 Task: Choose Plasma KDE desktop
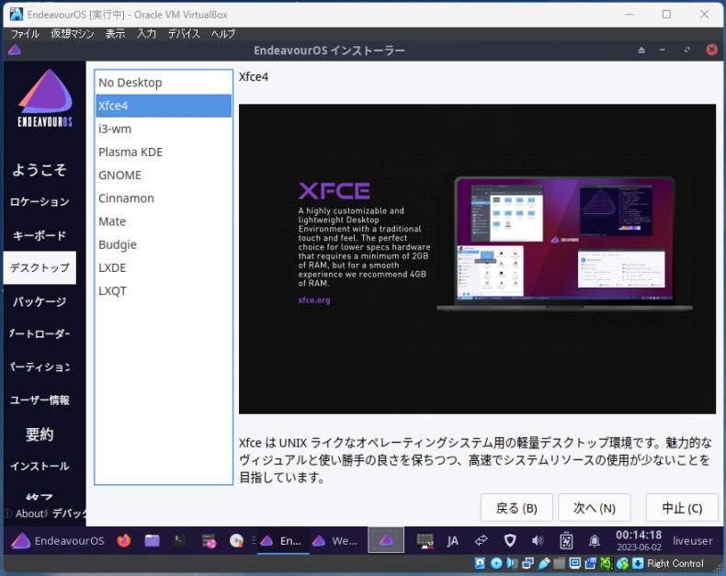click(164, 152)
